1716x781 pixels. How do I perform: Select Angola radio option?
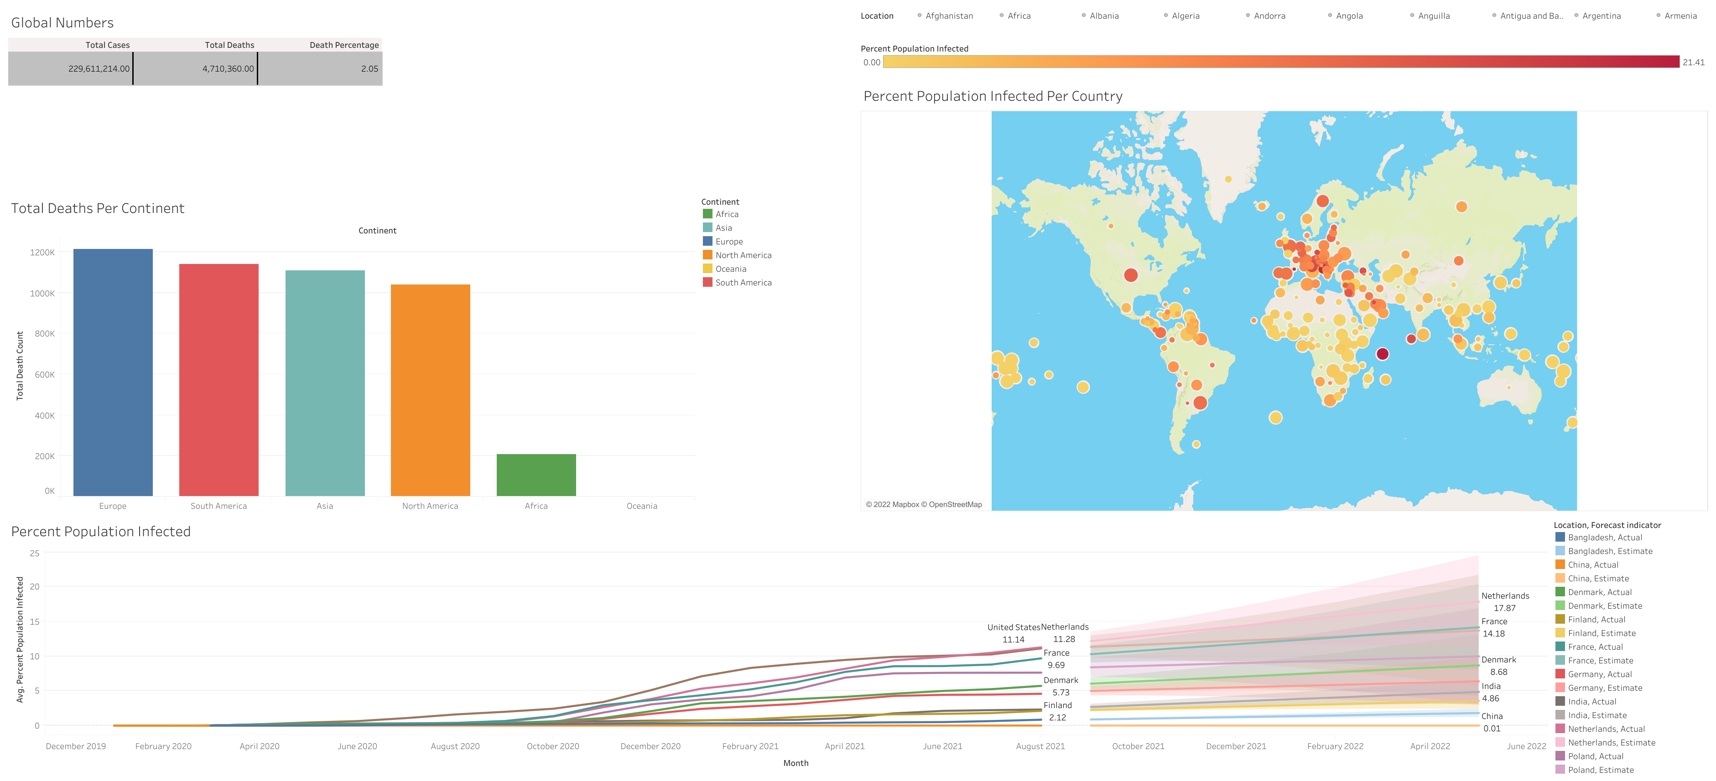point(1330,16)
